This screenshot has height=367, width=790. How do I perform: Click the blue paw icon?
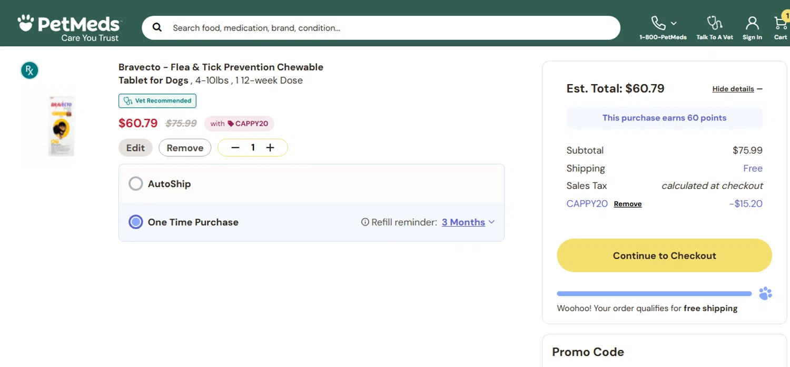coord(765,293)
